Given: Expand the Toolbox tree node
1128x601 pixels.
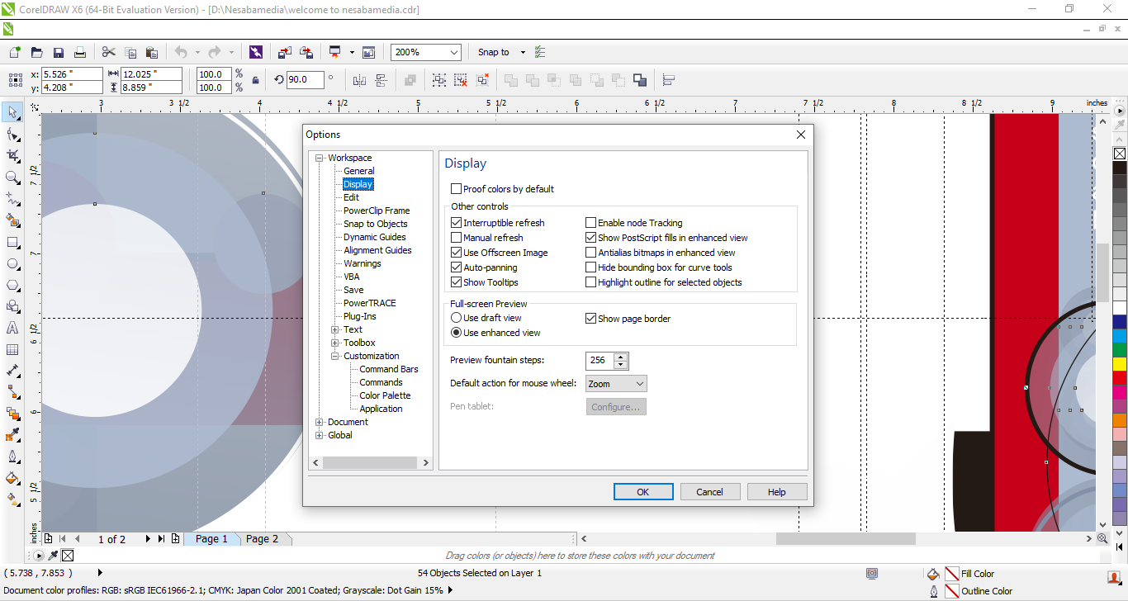Looking at the screenshot, I should click(x=335, y=343).
